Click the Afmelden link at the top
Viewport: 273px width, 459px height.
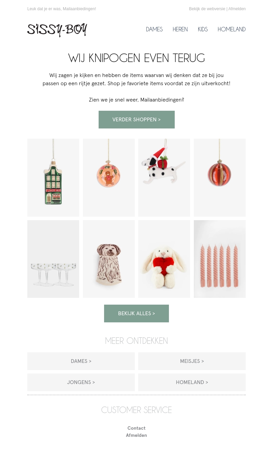(x=237, y=9)
